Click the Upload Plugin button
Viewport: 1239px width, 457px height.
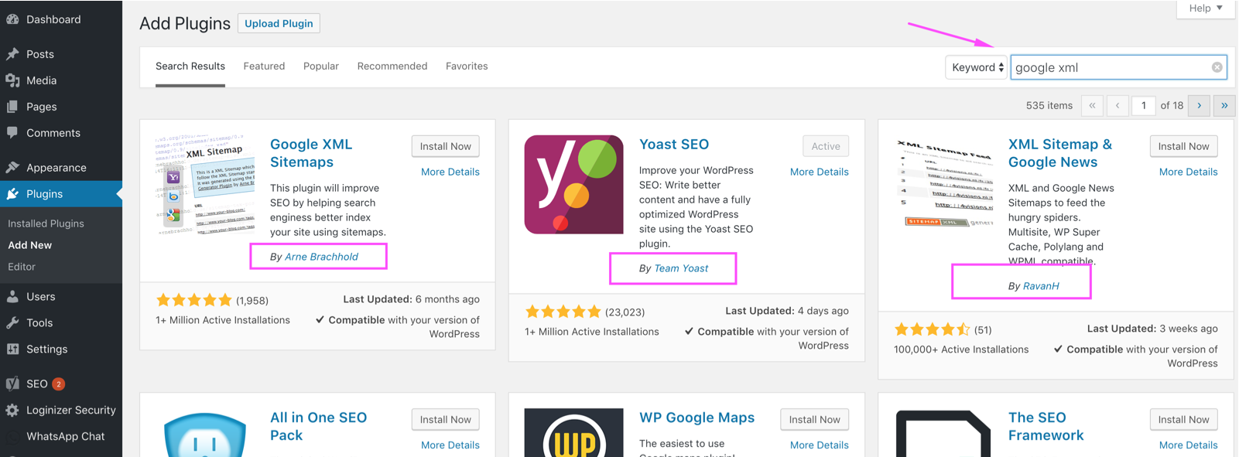(279, 24)
